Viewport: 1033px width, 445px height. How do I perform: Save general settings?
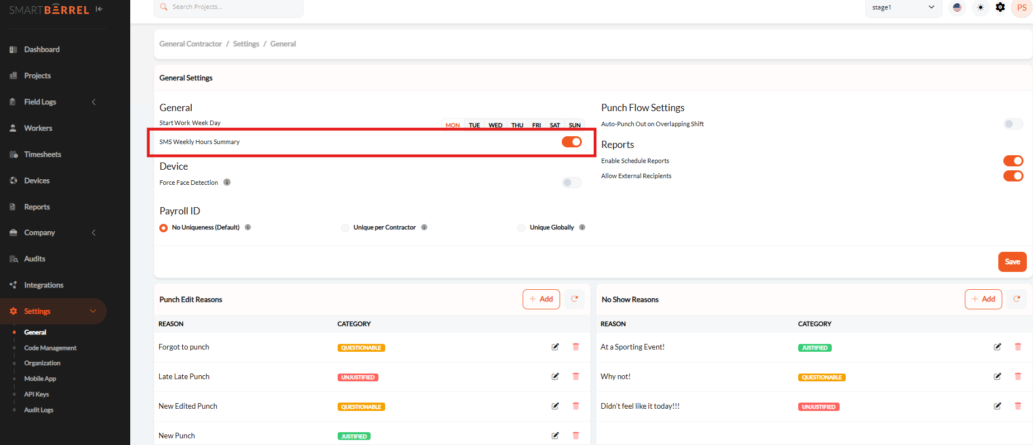pos(1012,262)
